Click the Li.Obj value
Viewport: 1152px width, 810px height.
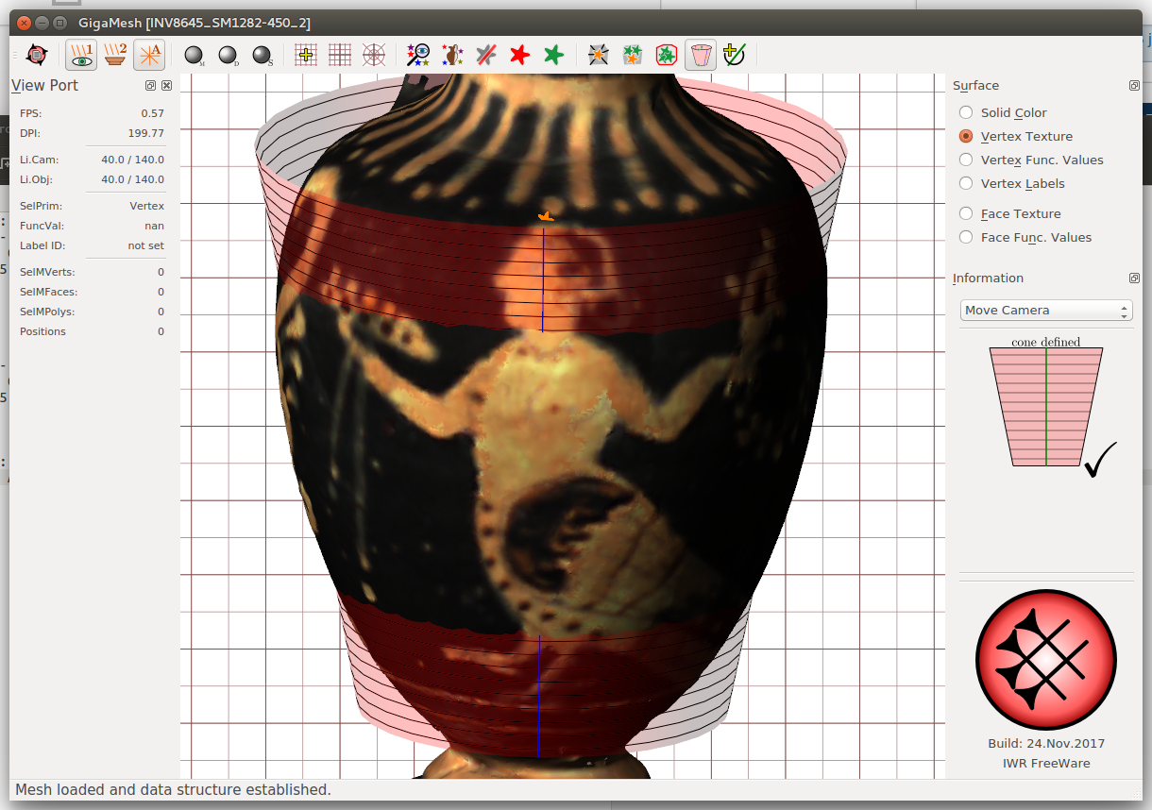coord(133,179)
